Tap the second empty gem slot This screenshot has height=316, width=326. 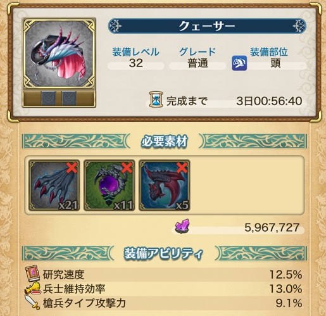(x=69, y=98)
